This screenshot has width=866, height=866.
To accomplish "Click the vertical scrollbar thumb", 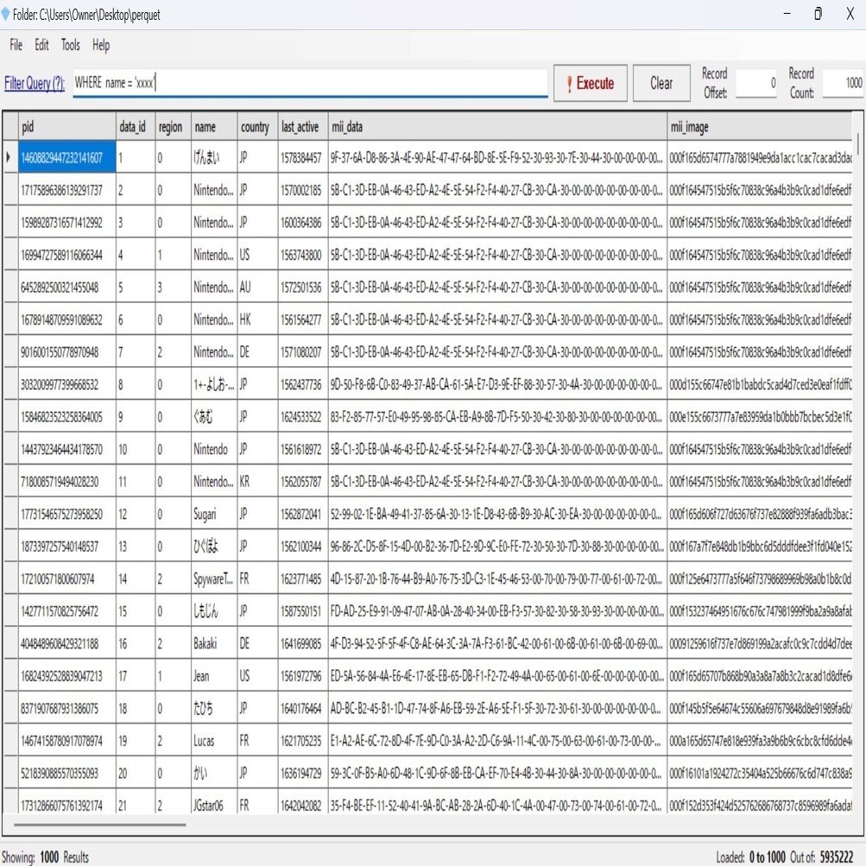I will pos(857,143).
